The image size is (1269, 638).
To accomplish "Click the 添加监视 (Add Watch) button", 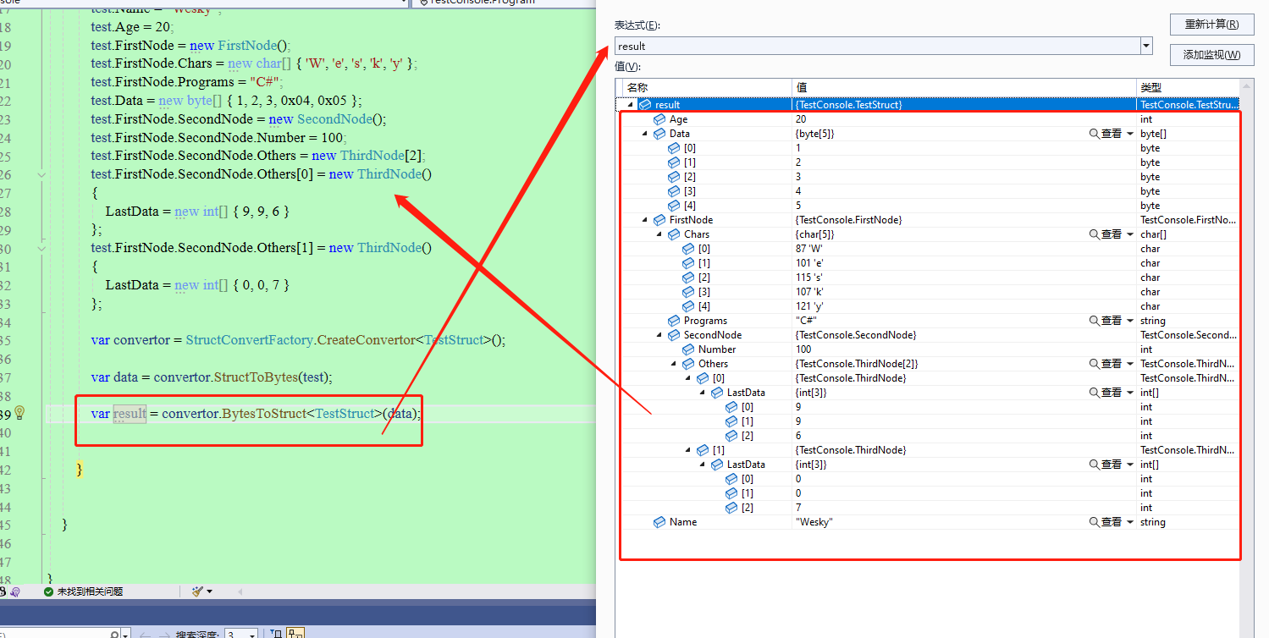I will (x=1211, y=54).
